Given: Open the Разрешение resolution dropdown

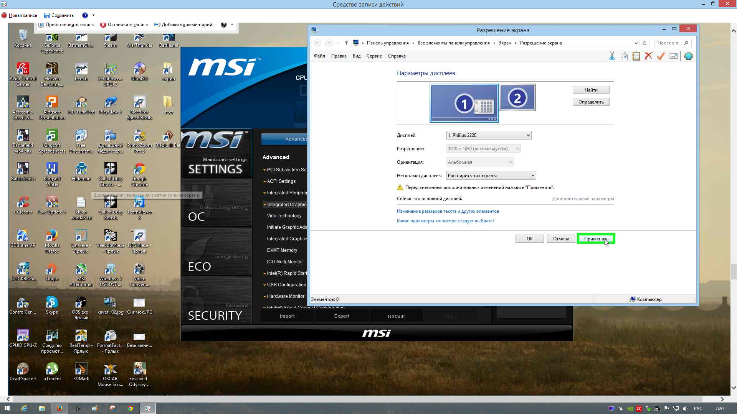Looking at the screenshot, I should pyautogui.click(x=483, y=149).
